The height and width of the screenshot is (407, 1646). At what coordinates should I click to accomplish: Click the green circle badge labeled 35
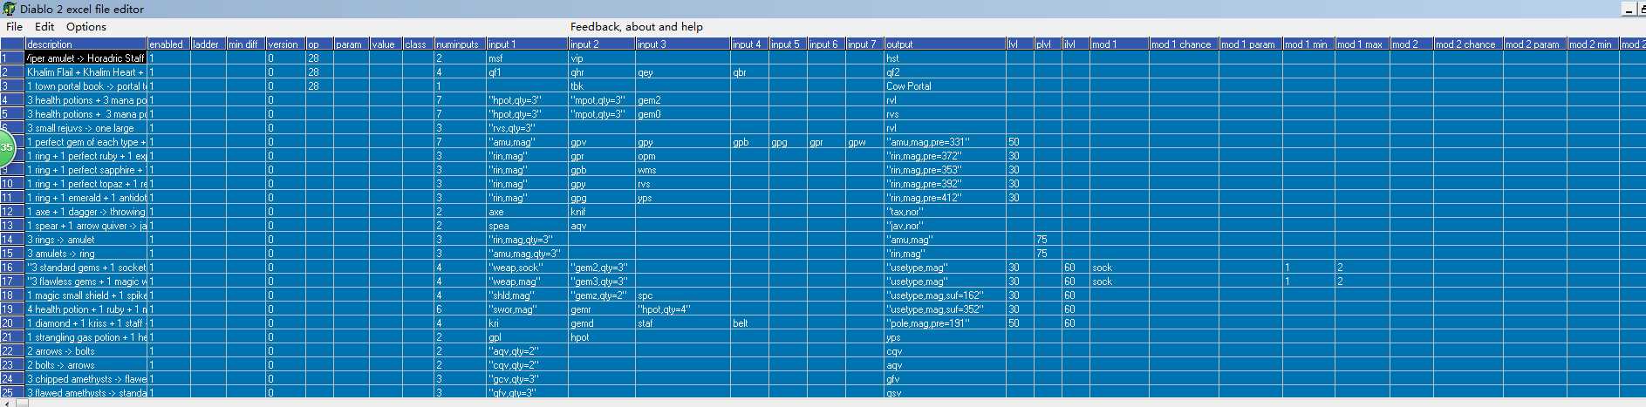pos(6,147)
